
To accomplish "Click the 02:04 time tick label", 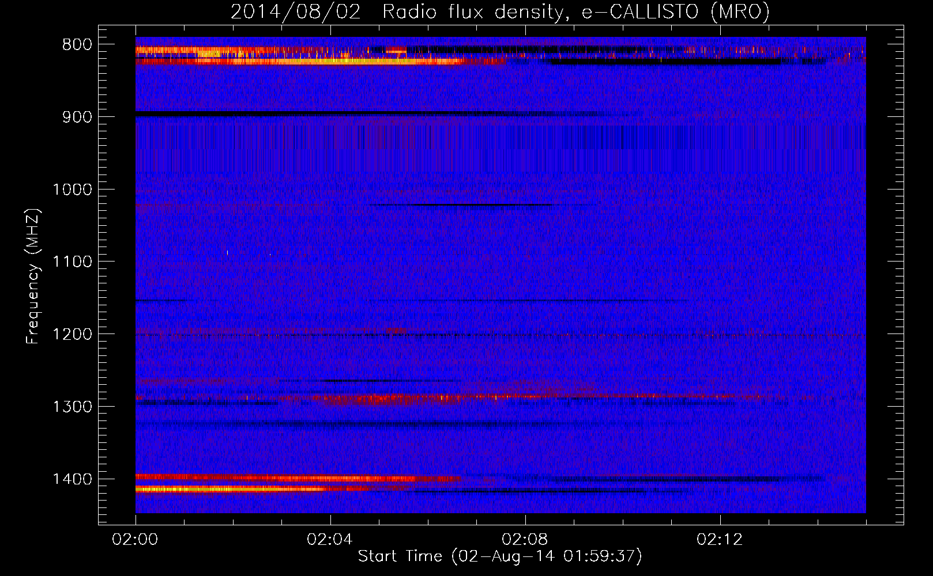I will 330,540.
